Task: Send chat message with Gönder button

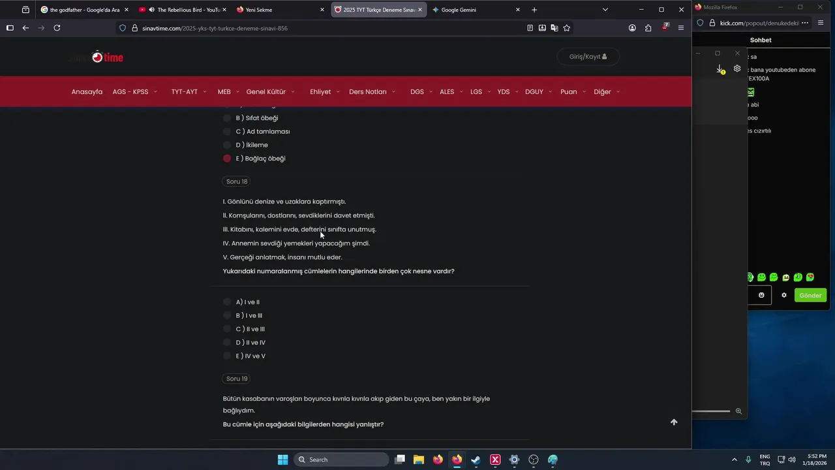Action: (x=810, y=295)
